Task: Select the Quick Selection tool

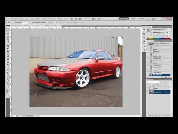Action: tap(8, 37)
